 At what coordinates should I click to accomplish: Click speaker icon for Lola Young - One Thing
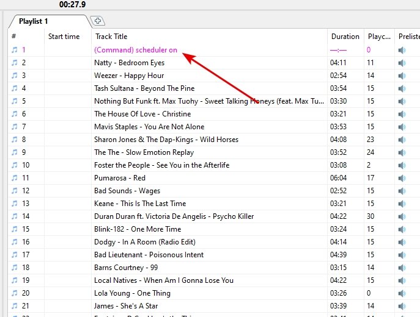402,293
